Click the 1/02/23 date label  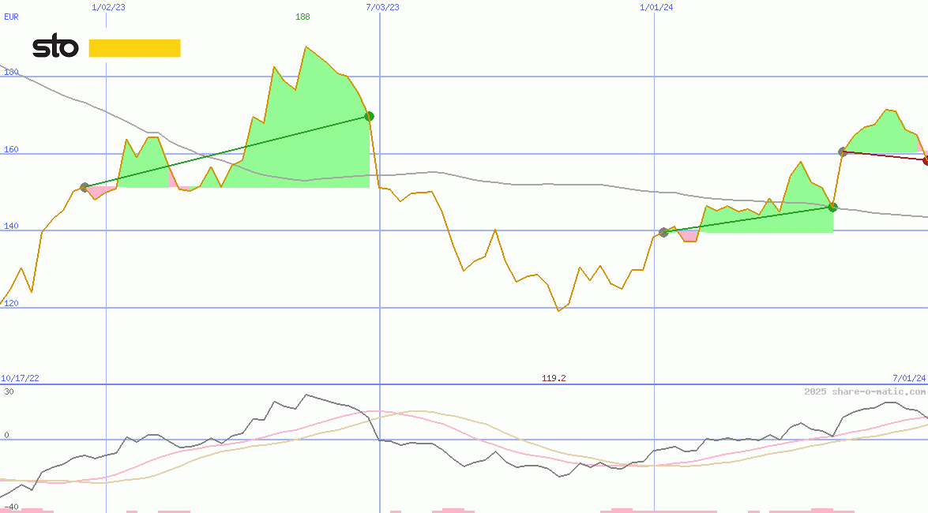tap(108, 7)
